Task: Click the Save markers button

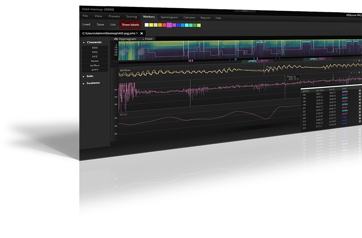Action: (100, 25)
